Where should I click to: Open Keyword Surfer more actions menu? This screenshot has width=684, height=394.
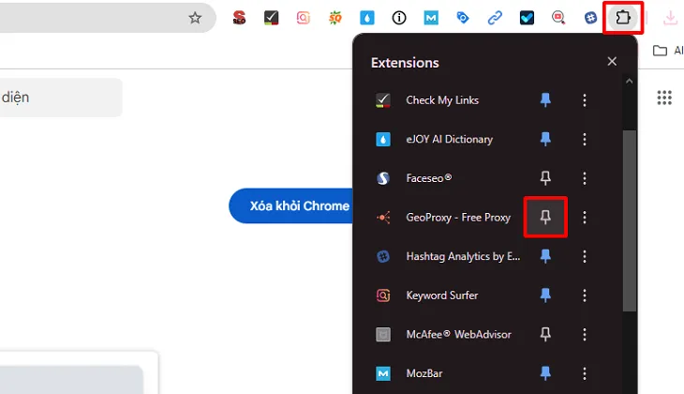click(585, 295)
